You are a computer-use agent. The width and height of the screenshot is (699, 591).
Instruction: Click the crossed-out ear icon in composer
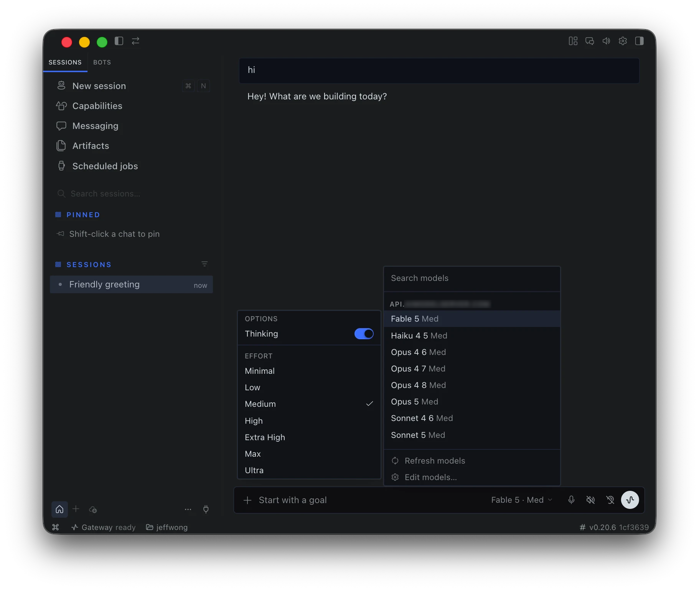(x=610, y=500)
